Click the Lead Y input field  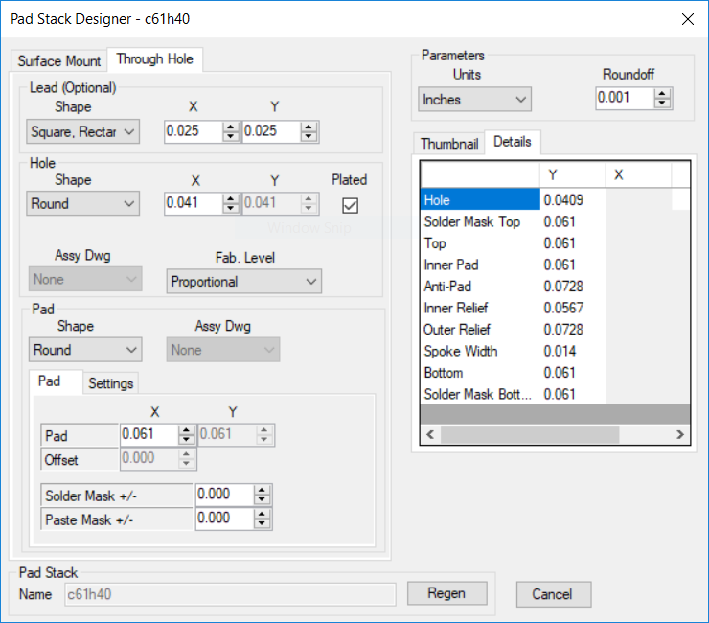pyautogui.click(x=272, y=131)
